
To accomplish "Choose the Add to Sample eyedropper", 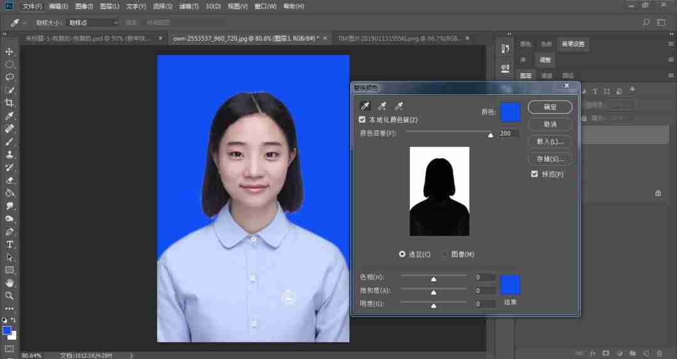I will [x=382, y=106].
